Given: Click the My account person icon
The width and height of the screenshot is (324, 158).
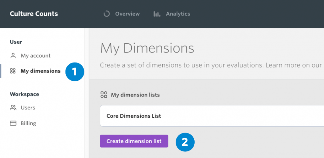Looking at the screenshot, I should (x=13, y=56).
